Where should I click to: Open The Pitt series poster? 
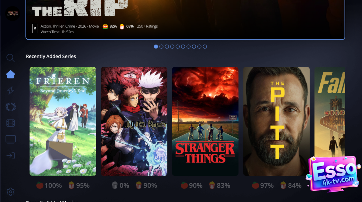pyautogui.click(x=277, y=121)
